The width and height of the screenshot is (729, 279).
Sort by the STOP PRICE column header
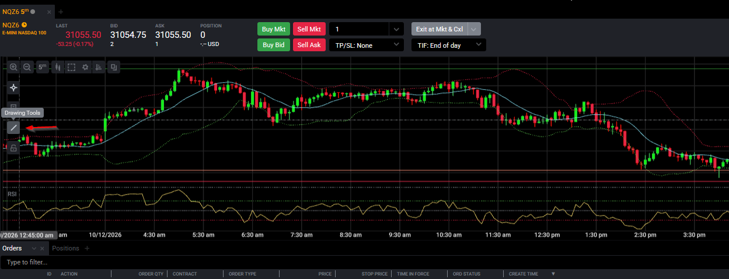(374, 274)
